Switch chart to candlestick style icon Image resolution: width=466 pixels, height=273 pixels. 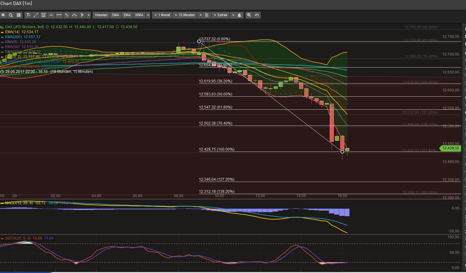tap(207, 15)
